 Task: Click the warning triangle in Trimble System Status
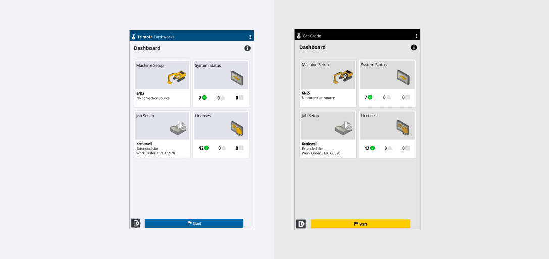coord(223,98)
